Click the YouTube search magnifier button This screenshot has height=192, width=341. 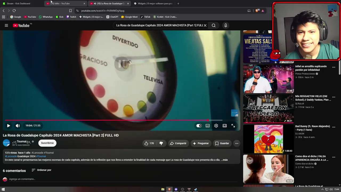[x=214, y=25]
